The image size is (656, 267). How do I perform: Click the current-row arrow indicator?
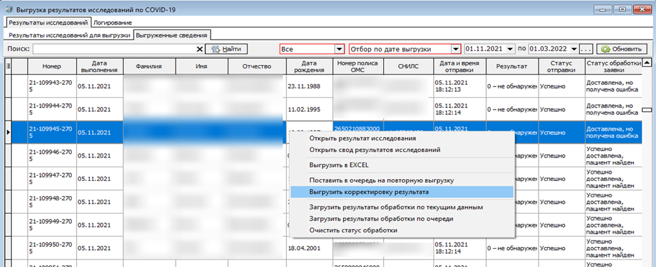click(x=8, y=133)
